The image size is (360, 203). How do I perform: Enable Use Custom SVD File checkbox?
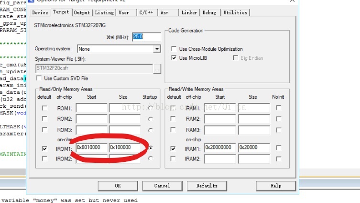point(39,78)
